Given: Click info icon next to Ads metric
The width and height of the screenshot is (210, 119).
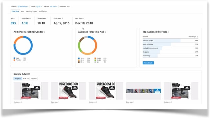Looking at the screenshot, I should pos(15,18).
